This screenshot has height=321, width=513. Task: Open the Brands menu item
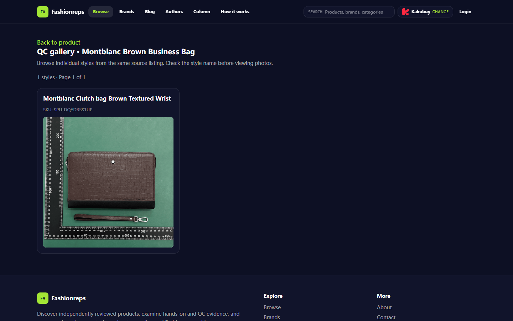(127, 12)
